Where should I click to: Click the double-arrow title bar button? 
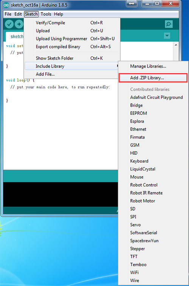coord(132,3)
